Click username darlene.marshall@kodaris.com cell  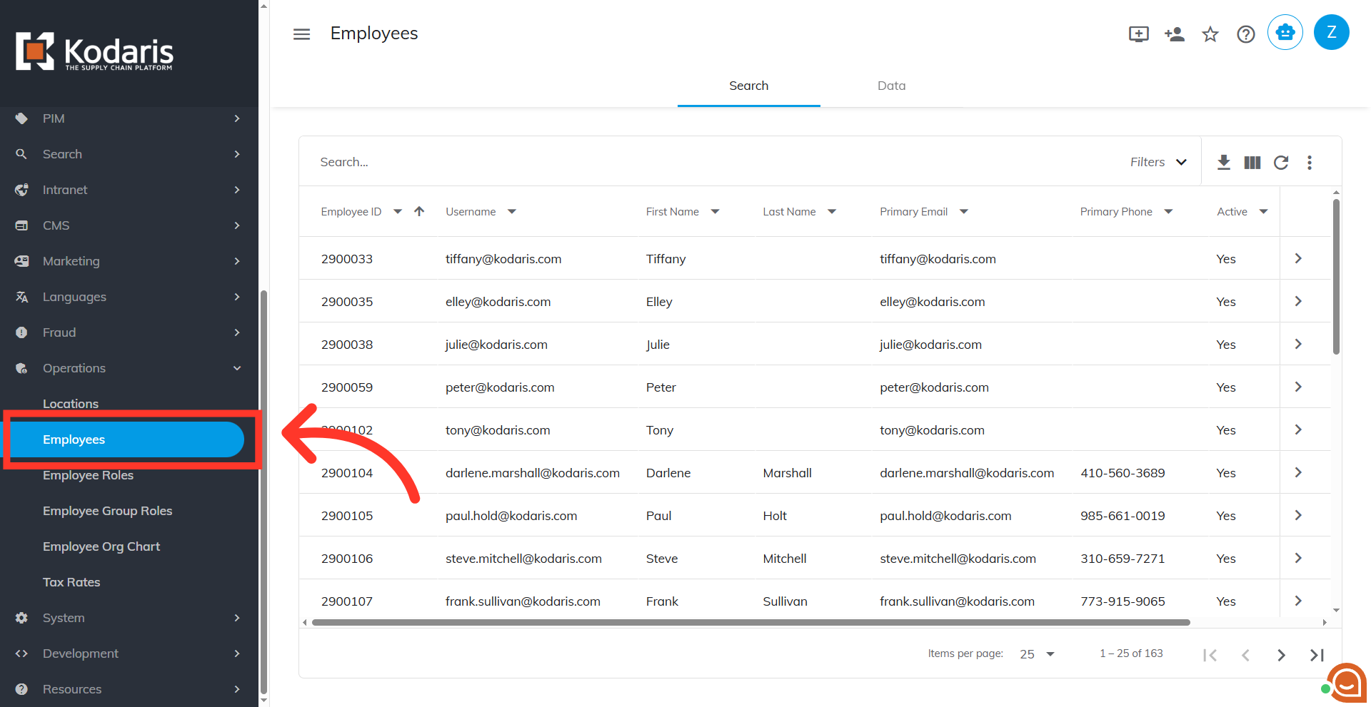tap(533, 473)
